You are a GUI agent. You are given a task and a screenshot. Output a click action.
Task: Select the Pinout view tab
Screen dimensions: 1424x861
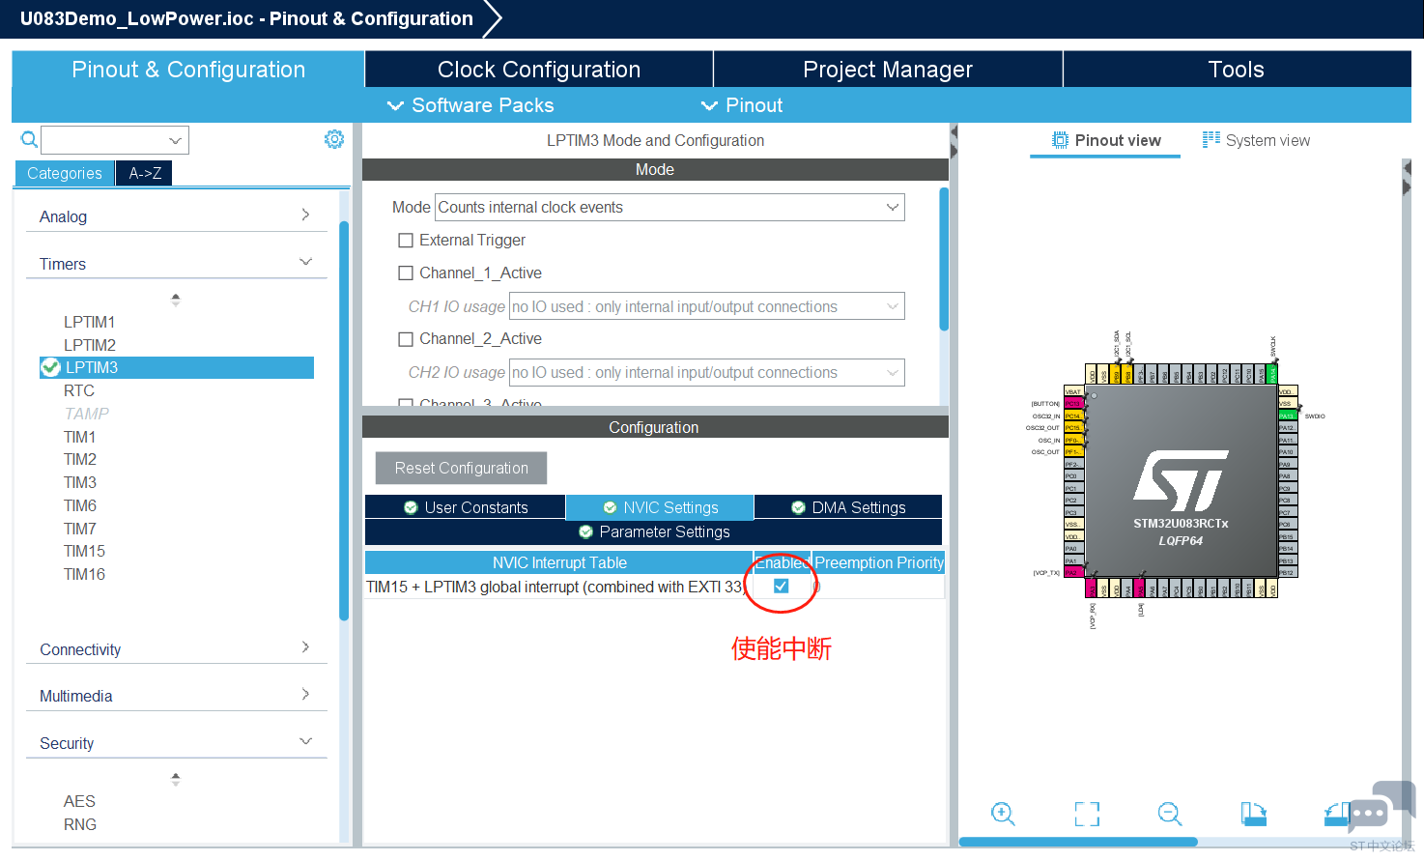pyautogui.click(x=1106, y=140)
